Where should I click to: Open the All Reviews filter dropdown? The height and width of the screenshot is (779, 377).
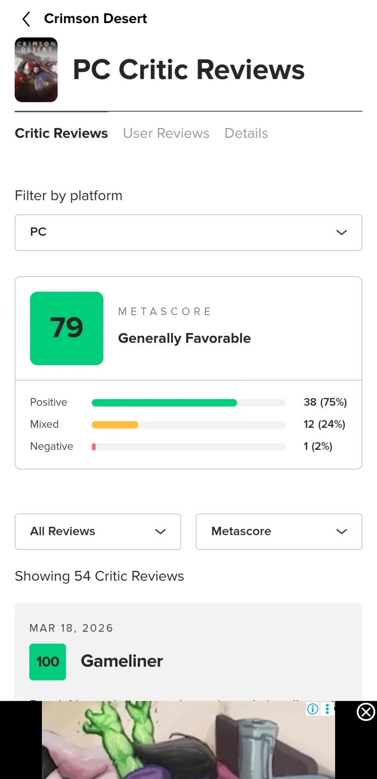[98, 531]
